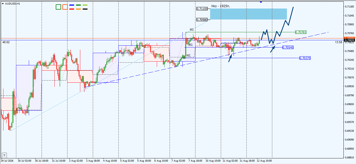Select the dark green line legend swatch
The height and width of the screenshot is (164, 356).
click(x=78, y=5)
